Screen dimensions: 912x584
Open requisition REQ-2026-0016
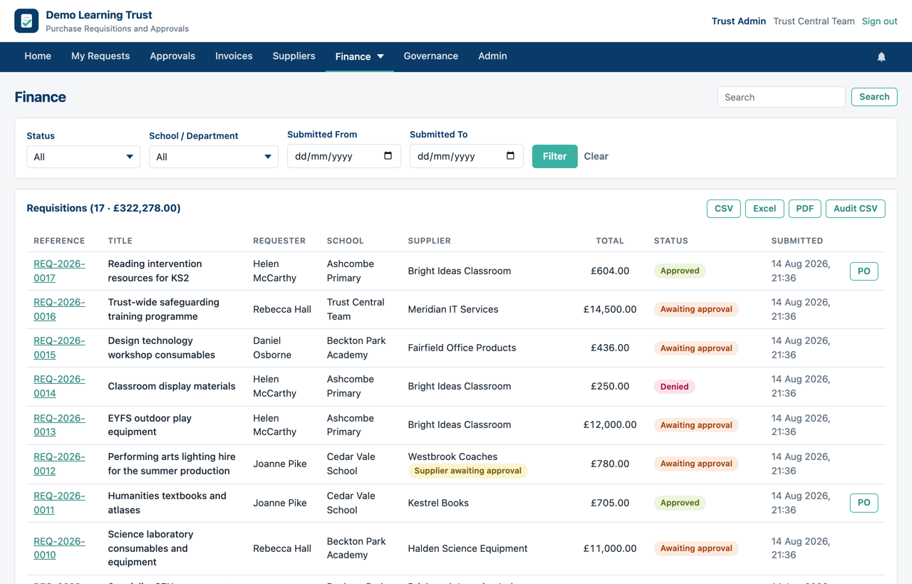click(x=59, y=309)
